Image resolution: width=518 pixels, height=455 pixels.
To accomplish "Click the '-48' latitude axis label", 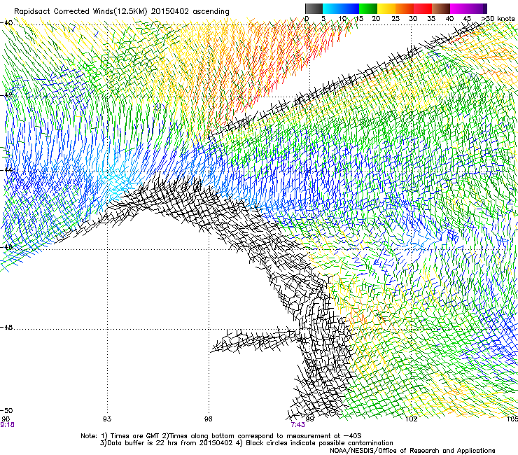I will (x=6, y=327).
